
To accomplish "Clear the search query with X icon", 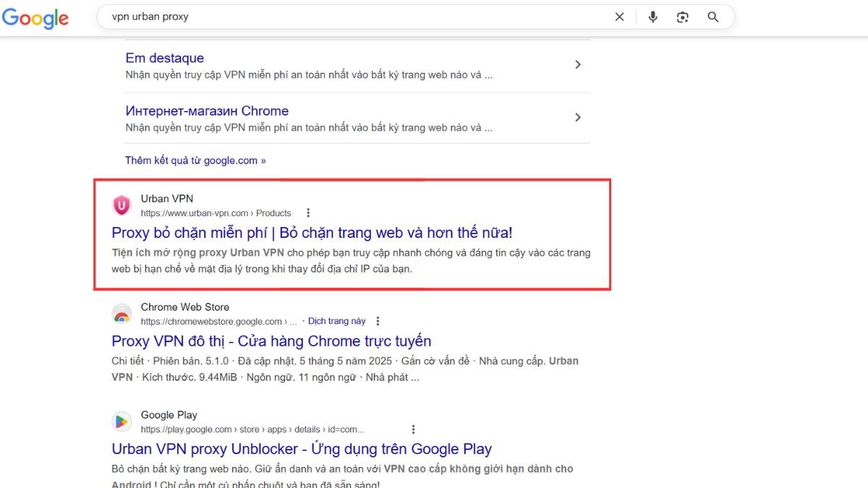I will pos(619,17).
